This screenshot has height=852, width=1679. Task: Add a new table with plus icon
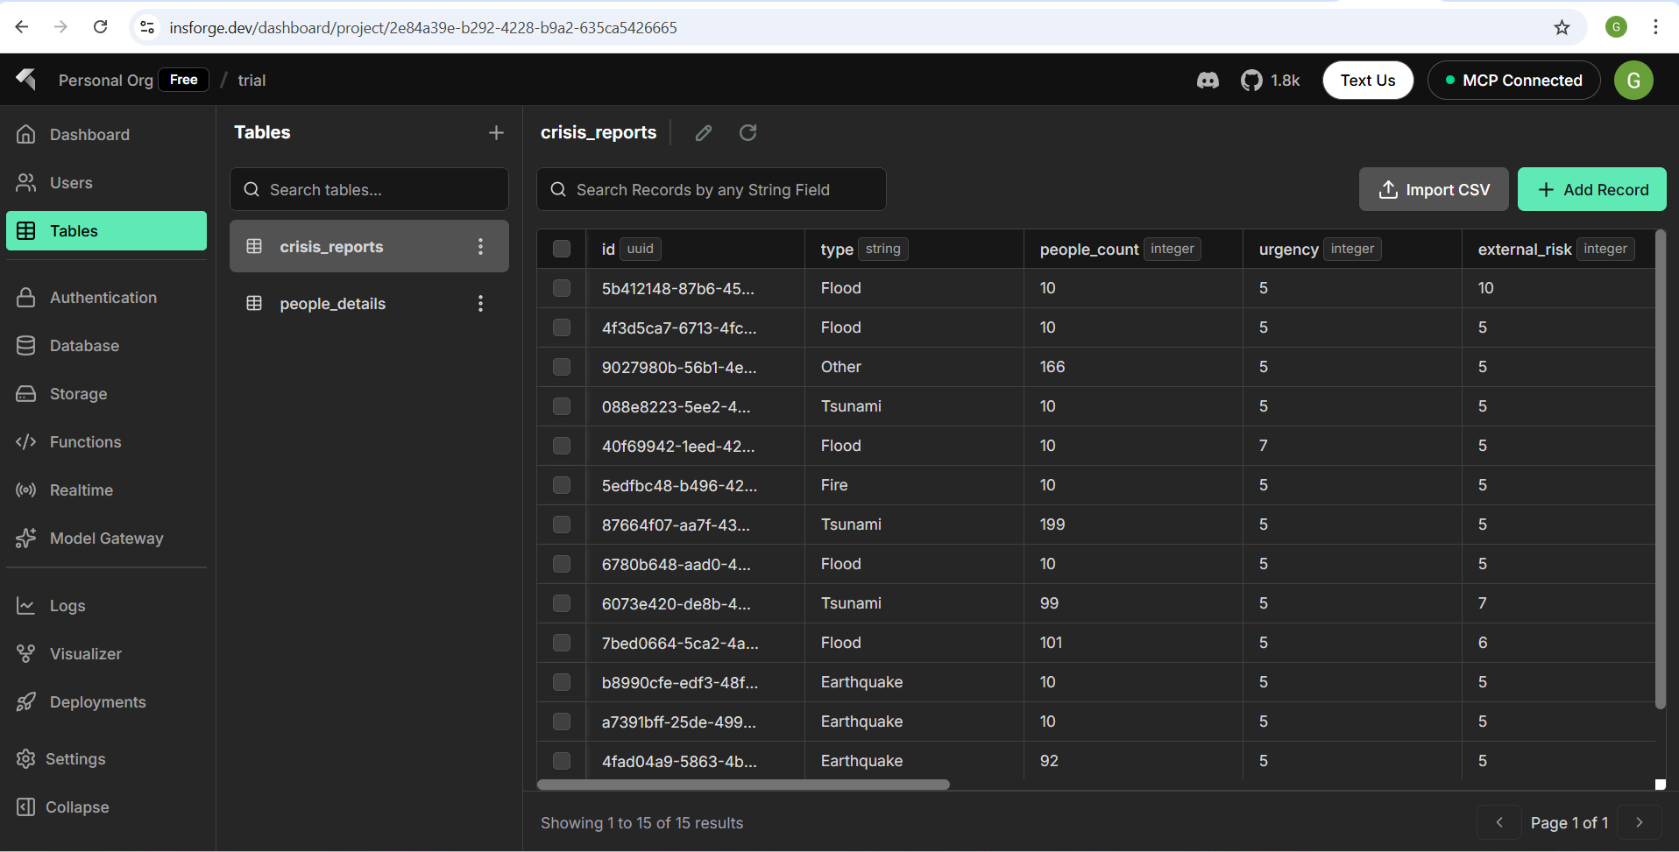pyautogui.click(x=496, y=133)
